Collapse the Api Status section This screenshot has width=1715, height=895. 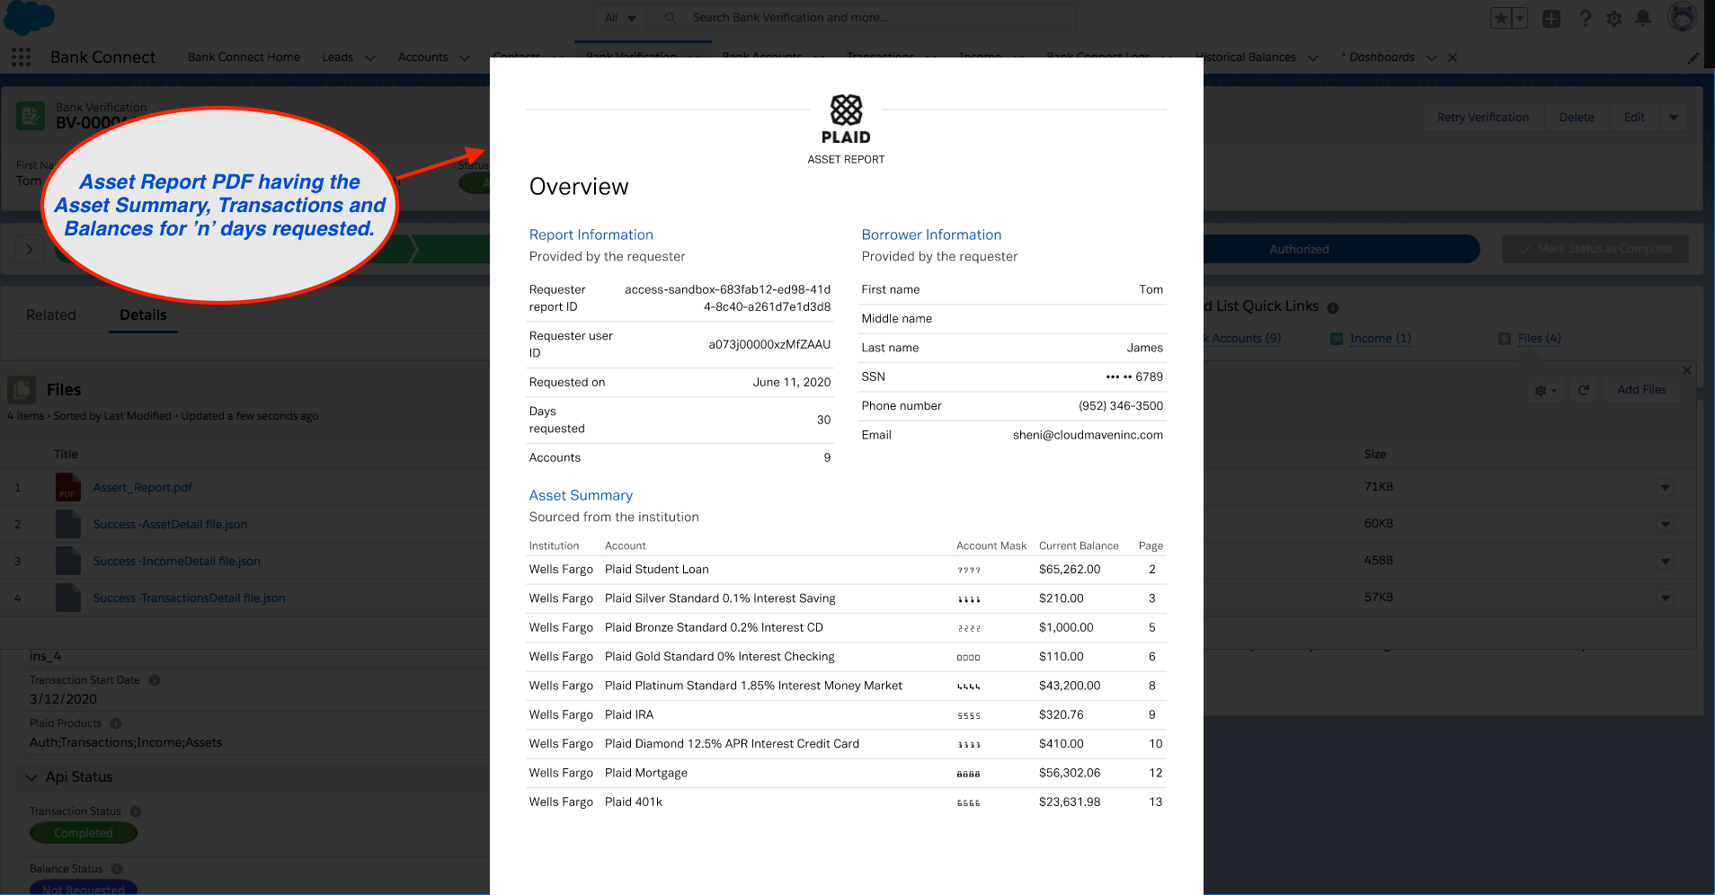tap(32, 776)
